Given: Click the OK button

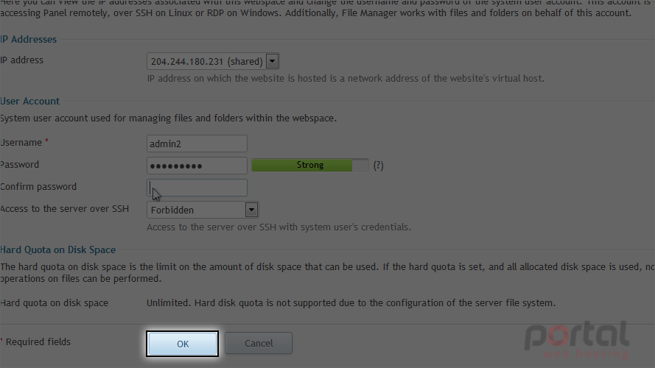Looking at the screenshot, I should tap(183, 344).
